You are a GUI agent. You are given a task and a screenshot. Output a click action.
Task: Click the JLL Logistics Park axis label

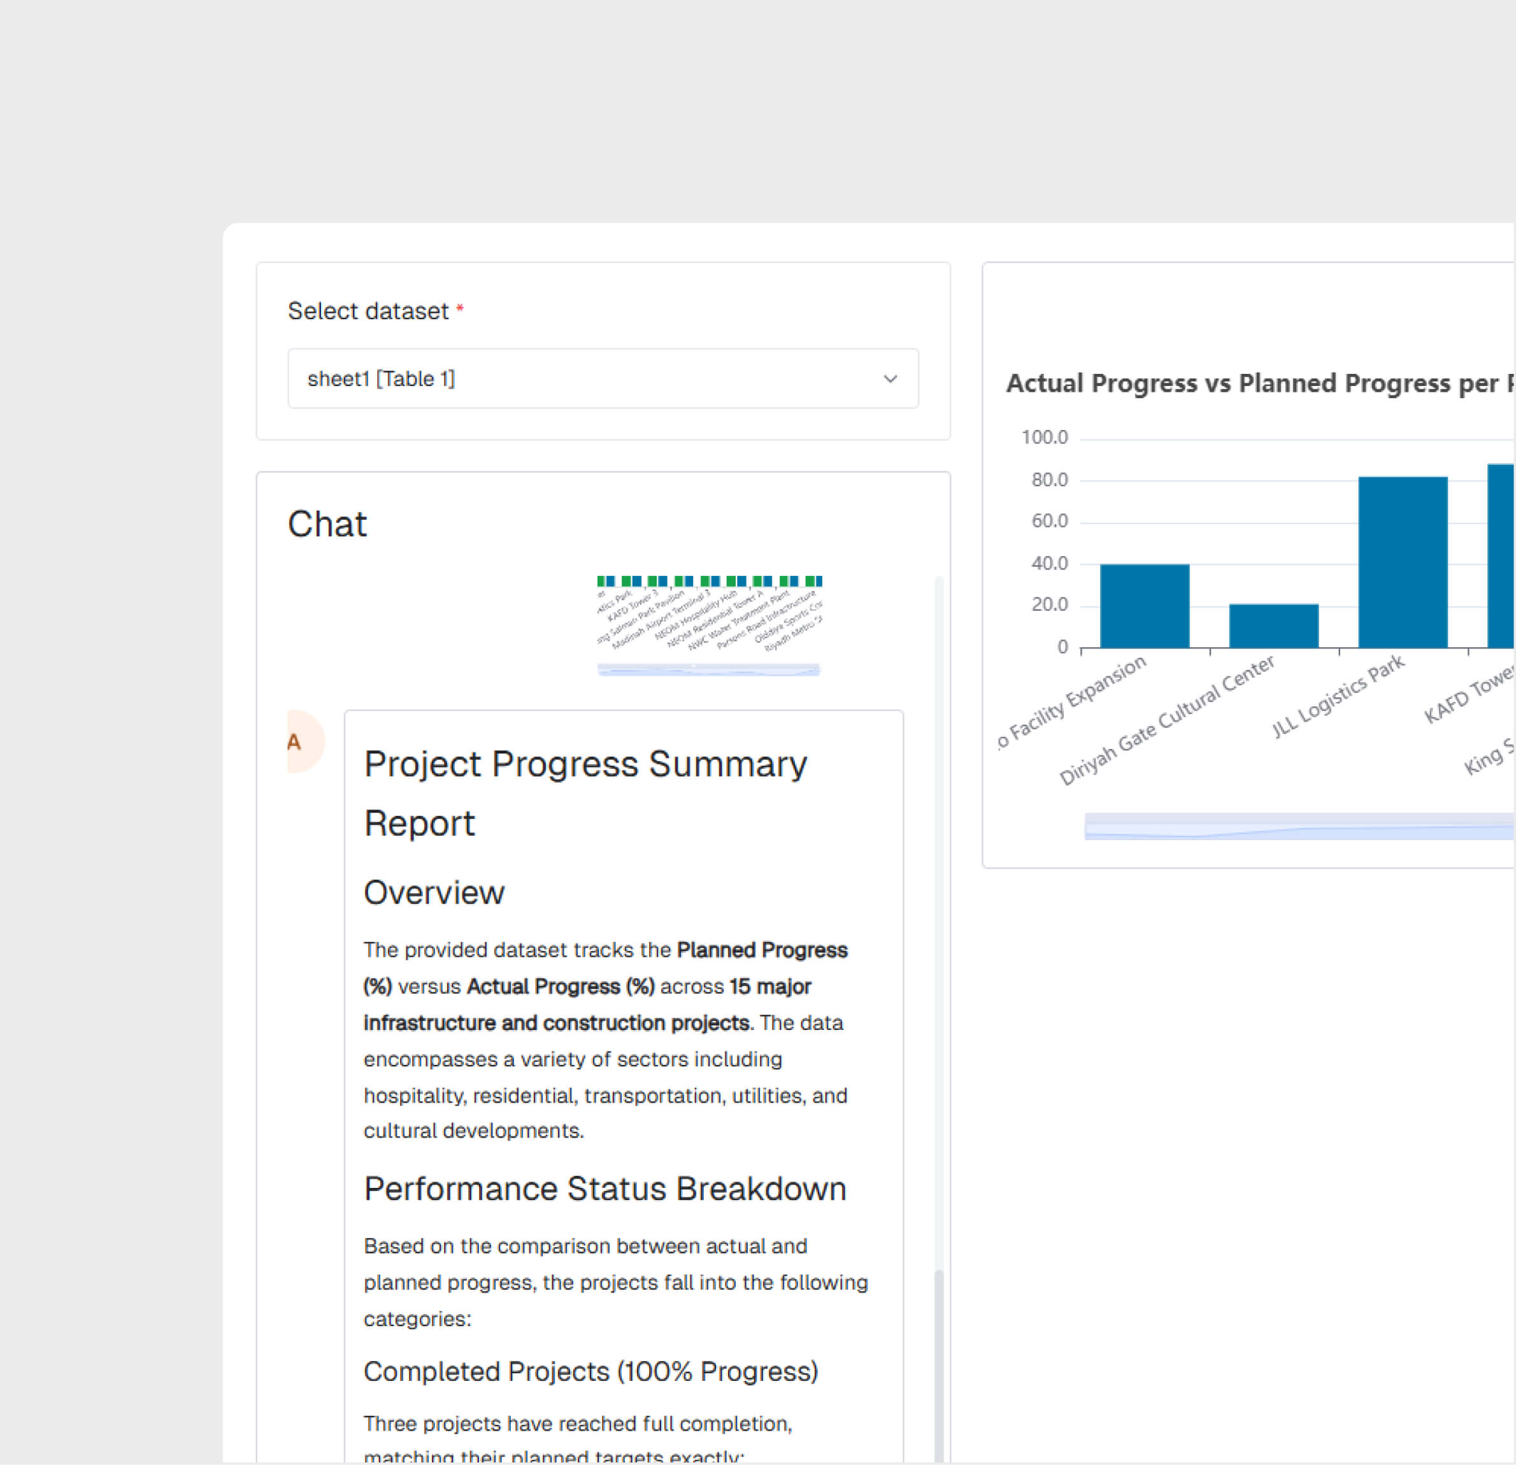click(1338, 696)
